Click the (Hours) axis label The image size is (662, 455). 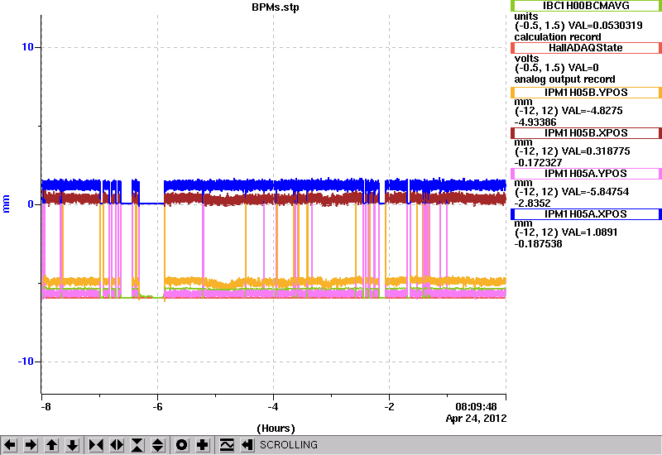pos(276,429)
